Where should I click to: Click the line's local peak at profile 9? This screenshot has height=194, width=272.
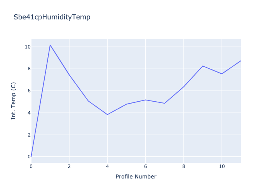[x=203, y=66]
